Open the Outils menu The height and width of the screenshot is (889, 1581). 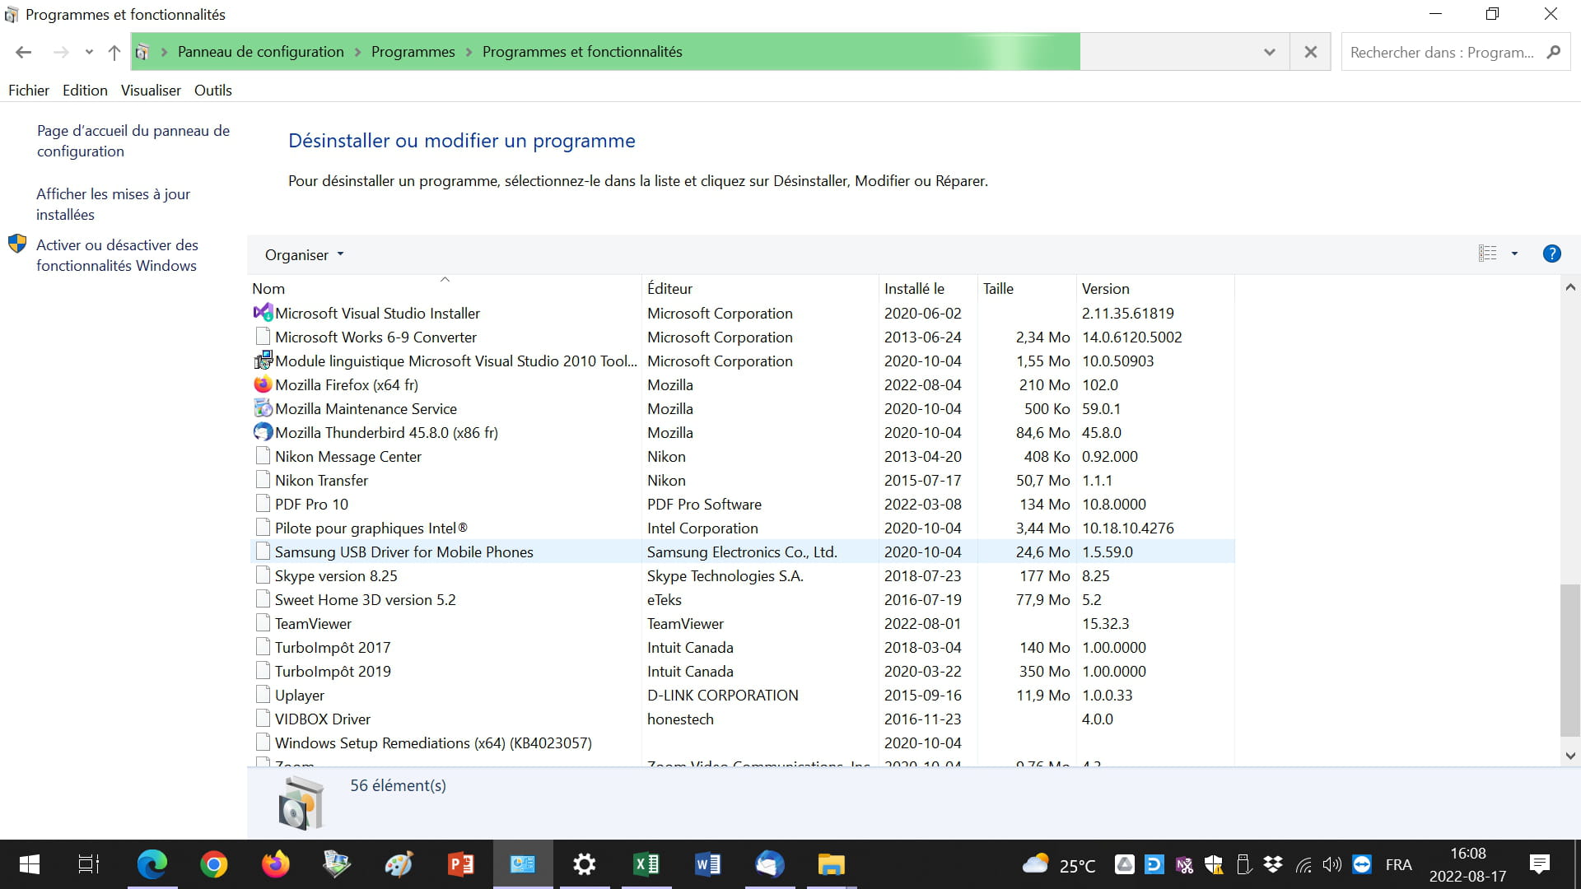click(x=212, y=91)
